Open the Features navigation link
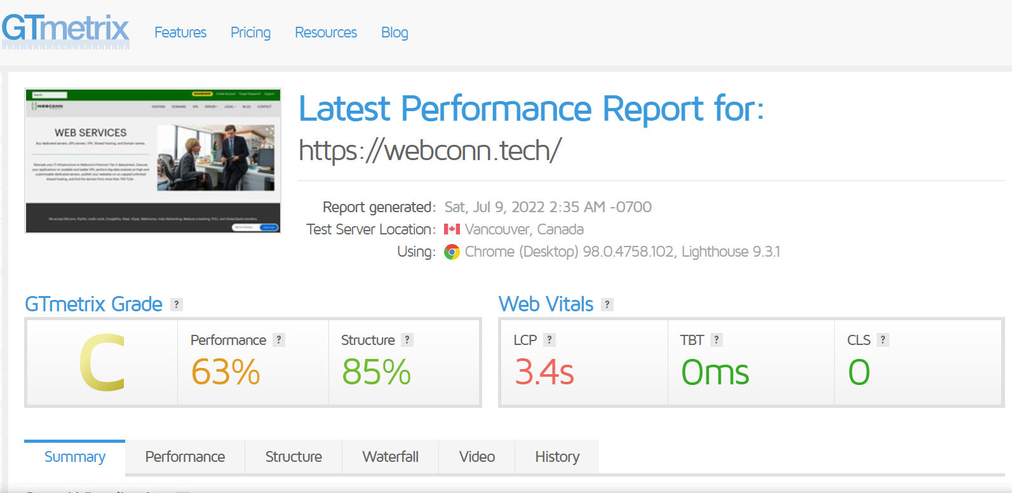Image resolution: width=1012 pixels, height=493 pixels. [x=180, y=32]
